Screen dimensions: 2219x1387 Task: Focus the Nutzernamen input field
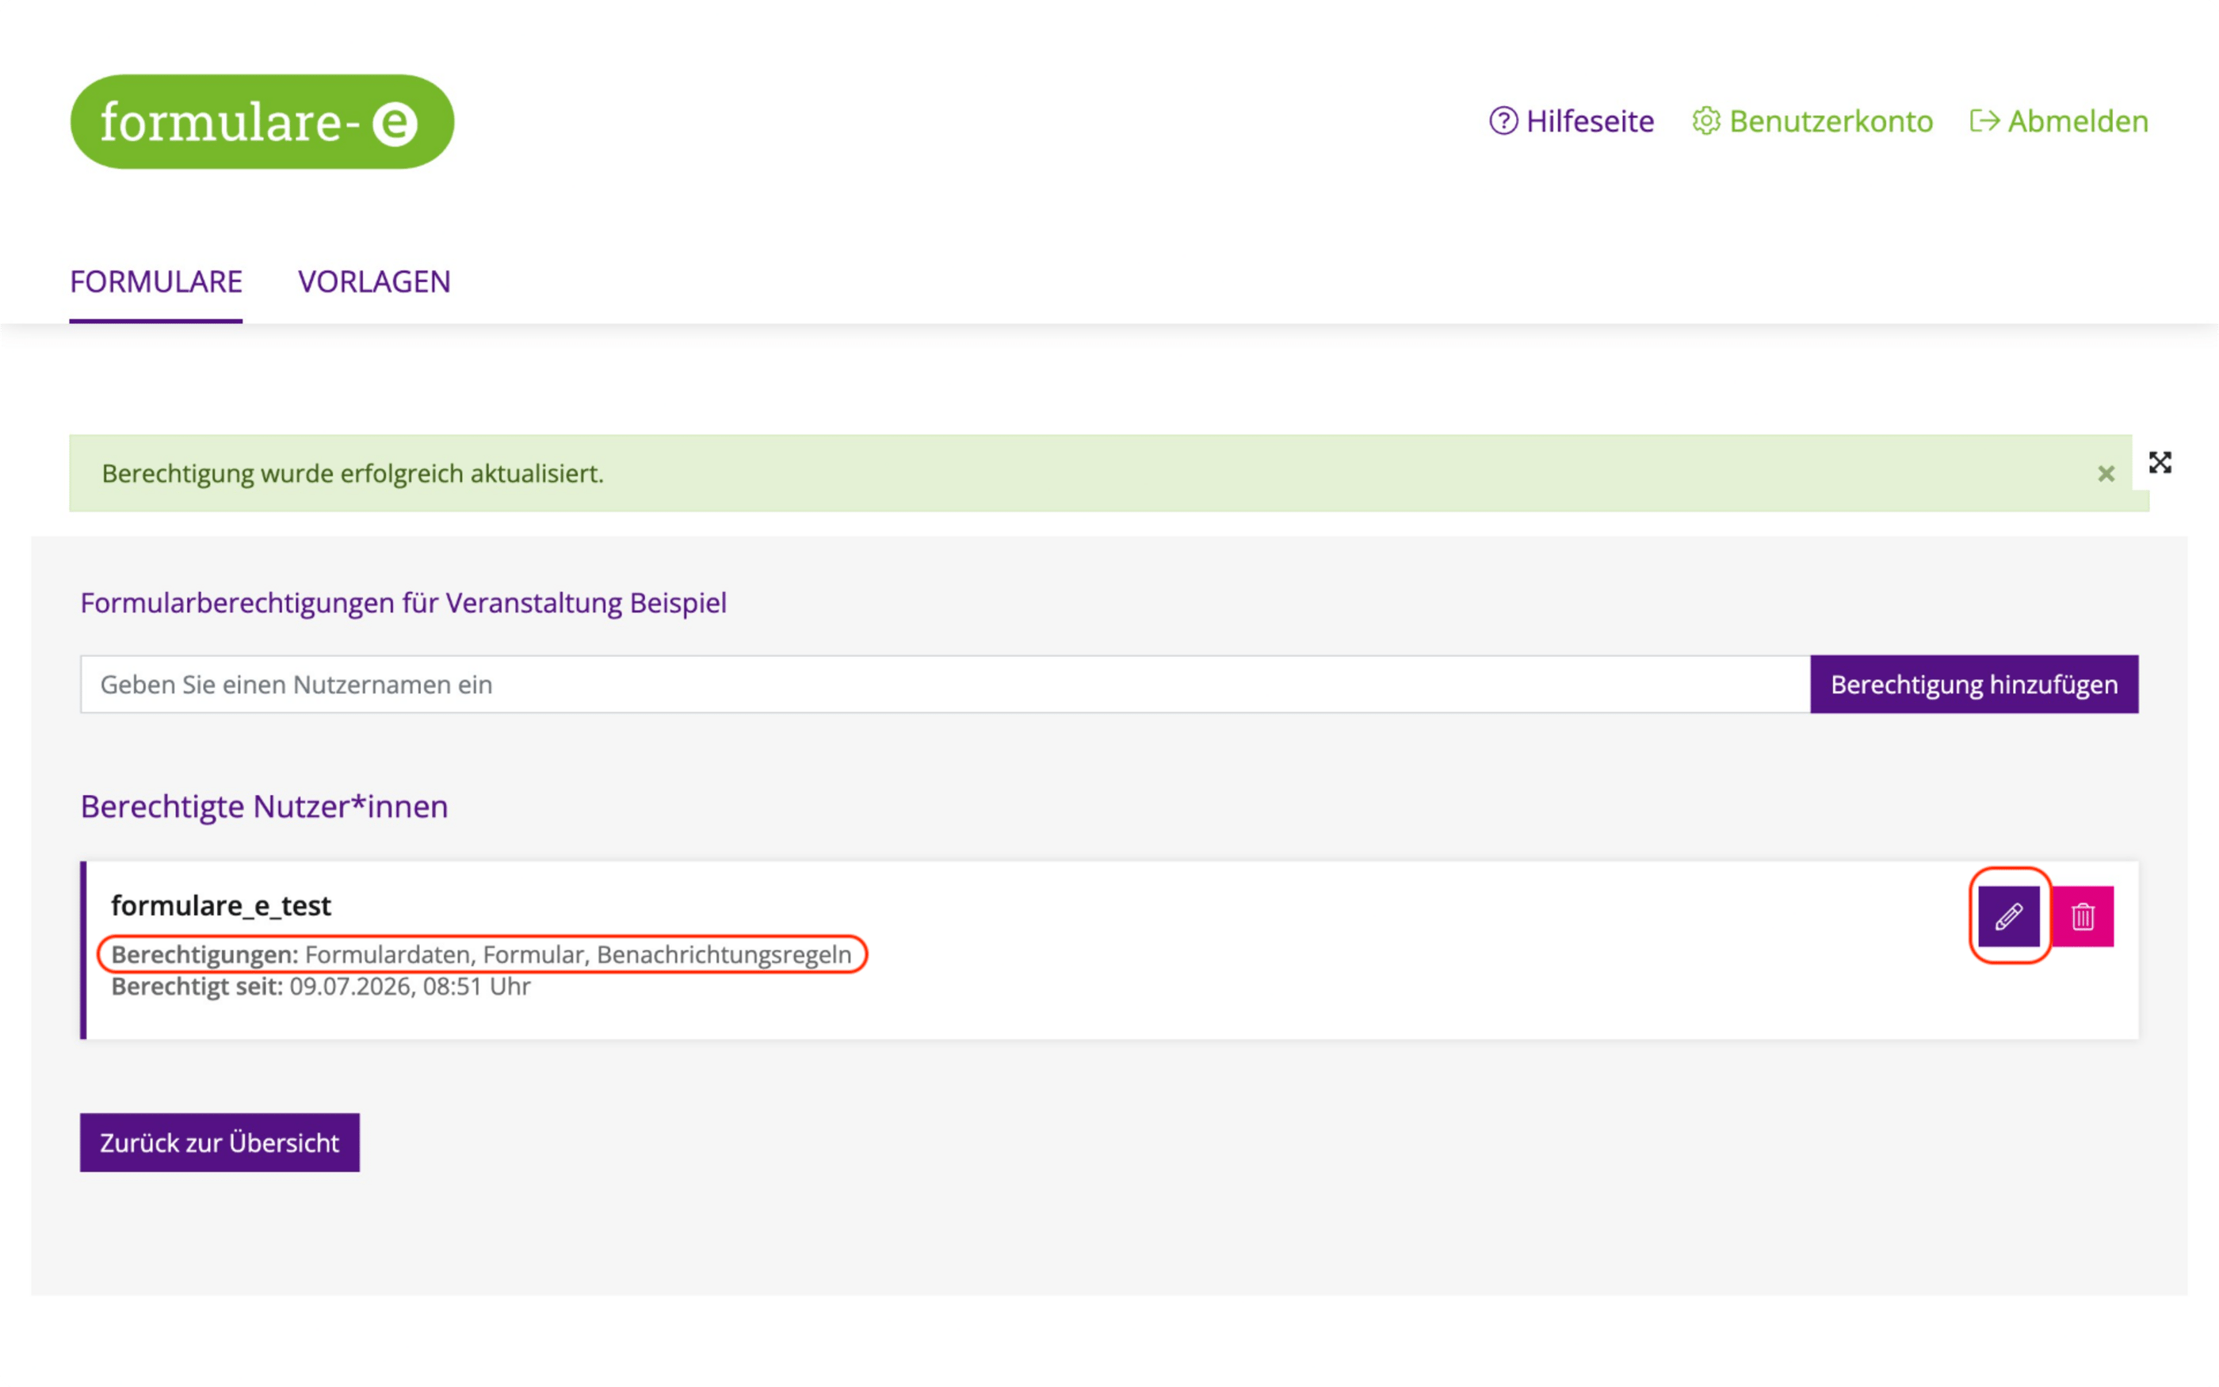click(x=945, y=684)
